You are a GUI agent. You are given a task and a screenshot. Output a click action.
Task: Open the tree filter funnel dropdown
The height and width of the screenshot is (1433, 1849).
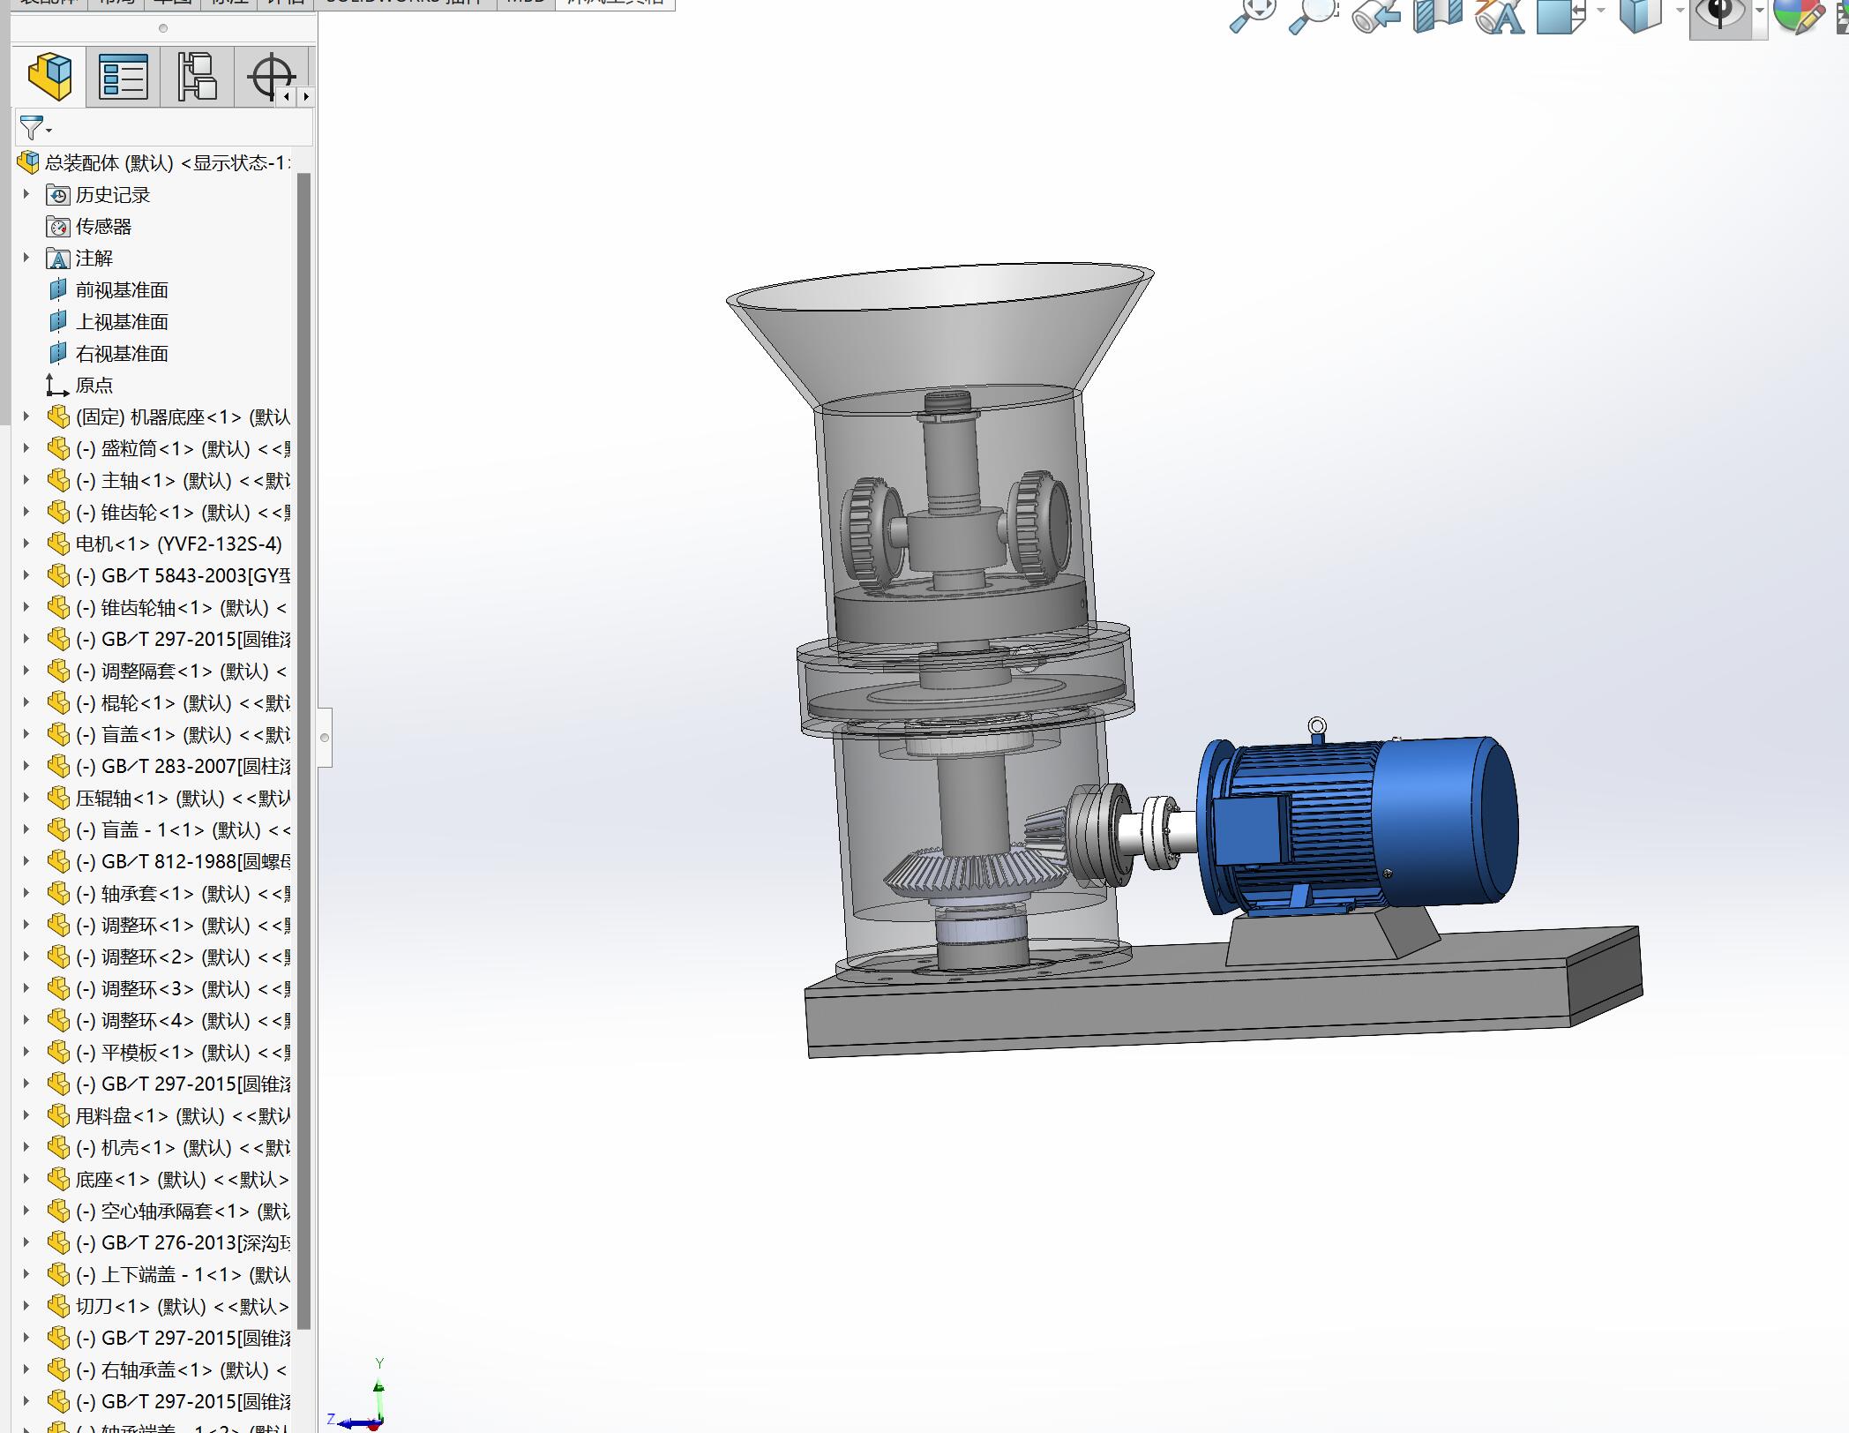[x=35, y=128]
